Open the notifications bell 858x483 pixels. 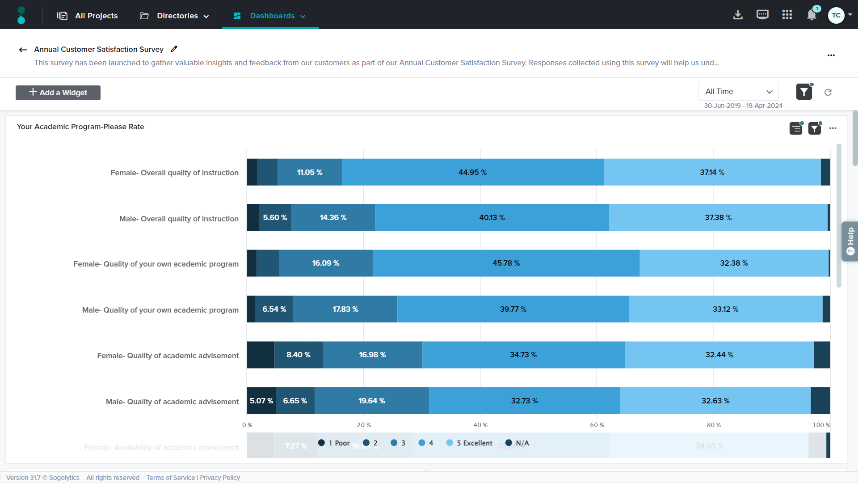(812, 15)
